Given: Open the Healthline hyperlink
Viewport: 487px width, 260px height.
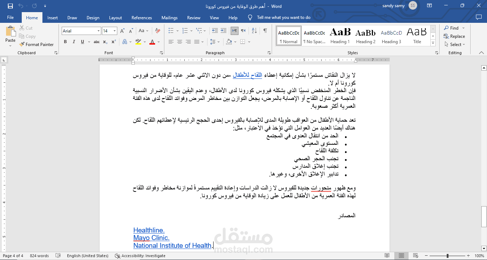Looking at the screenshot, I should point(149,230).
